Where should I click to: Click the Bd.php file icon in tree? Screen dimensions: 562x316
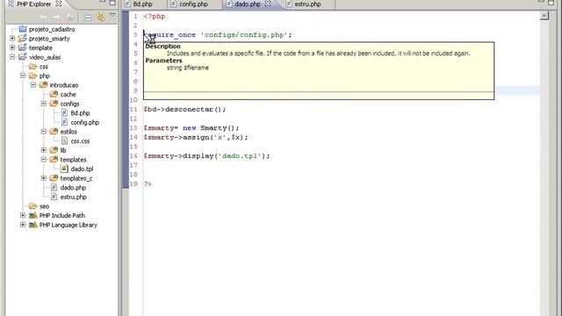[x=64, y=113]
